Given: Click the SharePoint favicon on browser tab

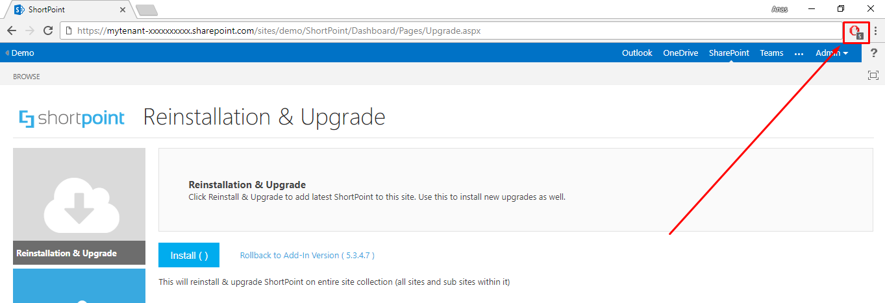Looking at the screenshot, I should point(19,10).
